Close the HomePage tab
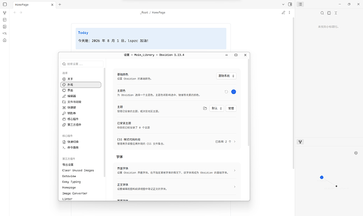 [x=52, y=5]
